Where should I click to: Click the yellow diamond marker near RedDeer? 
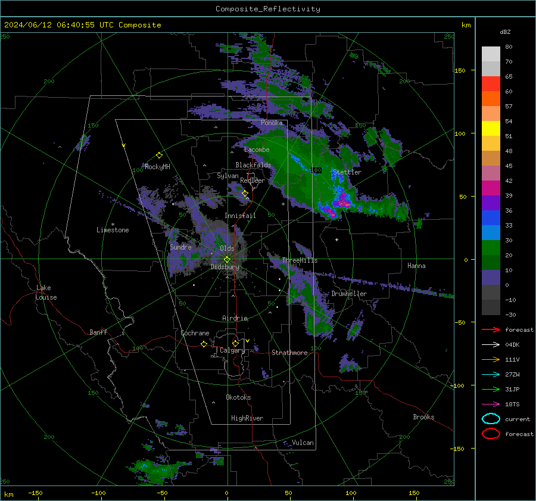point(245,194)
